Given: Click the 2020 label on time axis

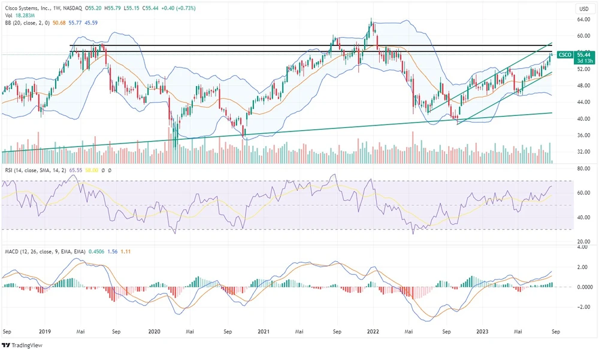Looking at the screenshot, I should (154, 330).
